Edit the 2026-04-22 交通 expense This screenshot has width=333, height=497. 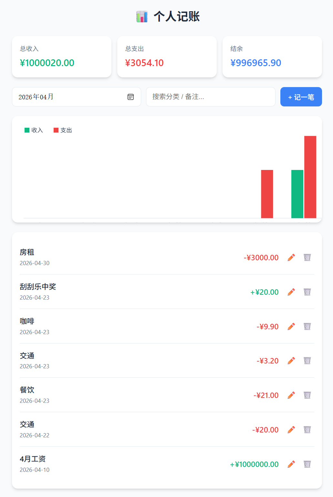[x=291, y=430]
